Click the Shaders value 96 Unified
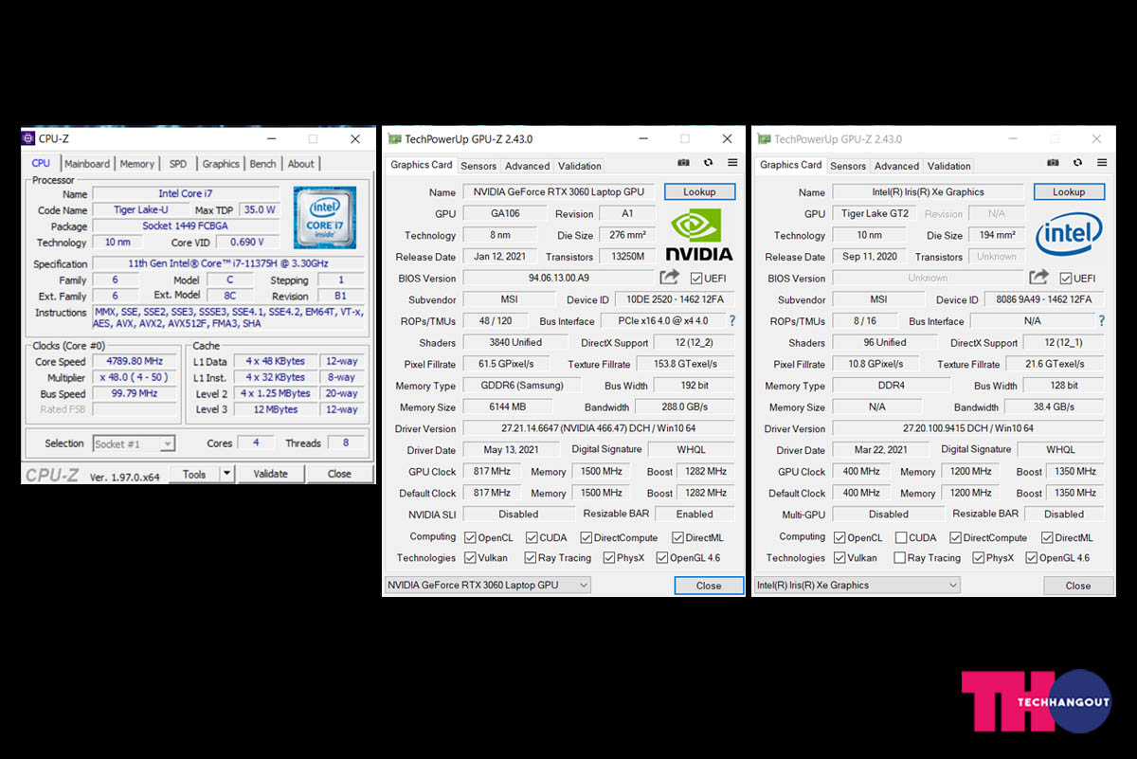 pyautogui.click(x=885, y=343)
